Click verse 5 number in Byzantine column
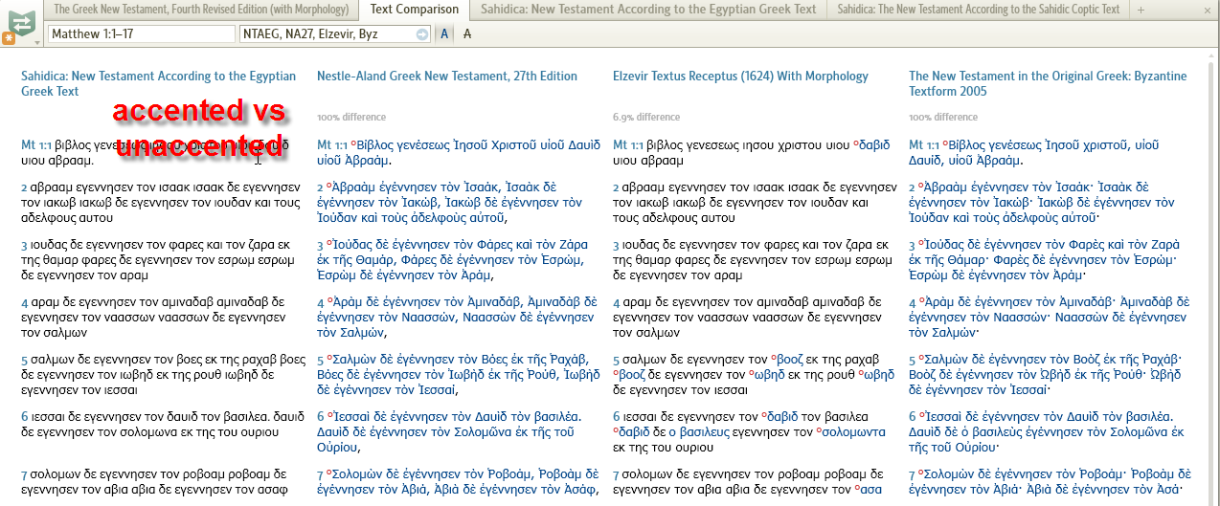 (913, 360)
